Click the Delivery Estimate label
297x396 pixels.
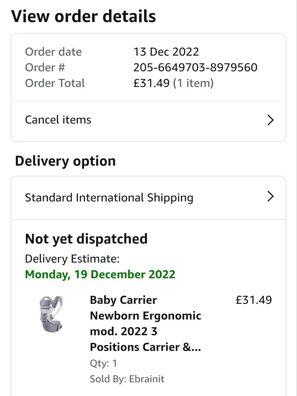72,259
